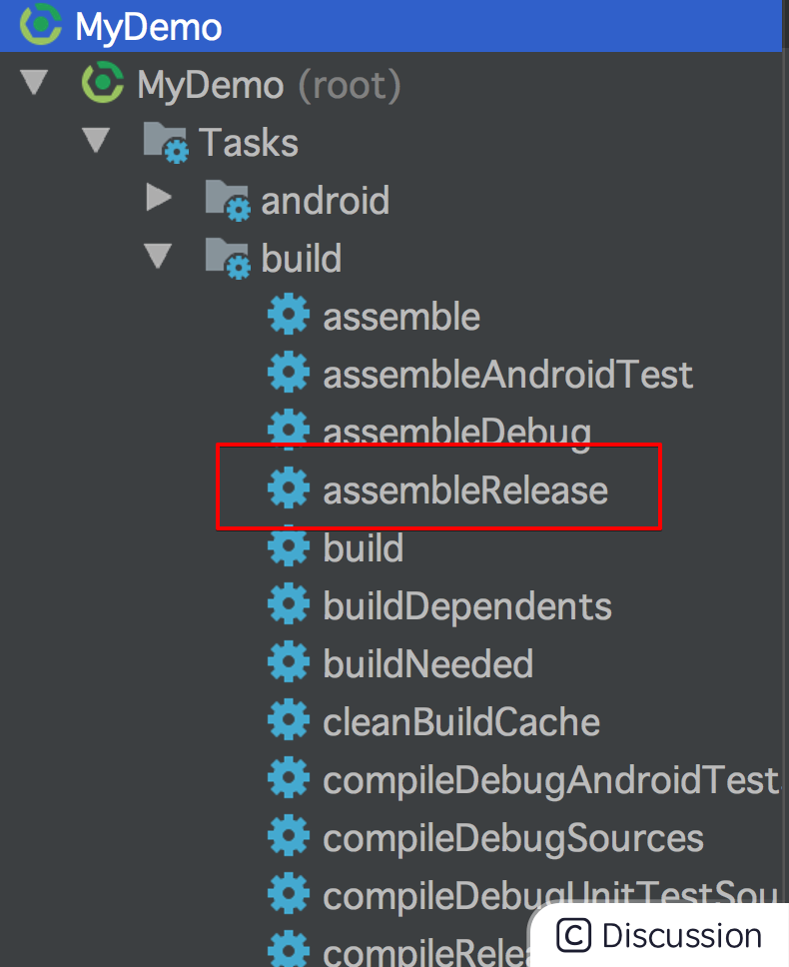The height and width of the screenshot is (967, 789).
Task: Click the assembleRelease gear icon
Action: point(288,487)
